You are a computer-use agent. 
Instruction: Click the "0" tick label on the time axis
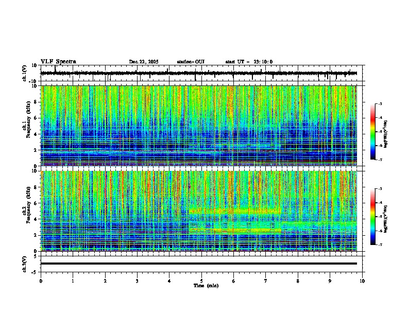(x=41, y=281)
